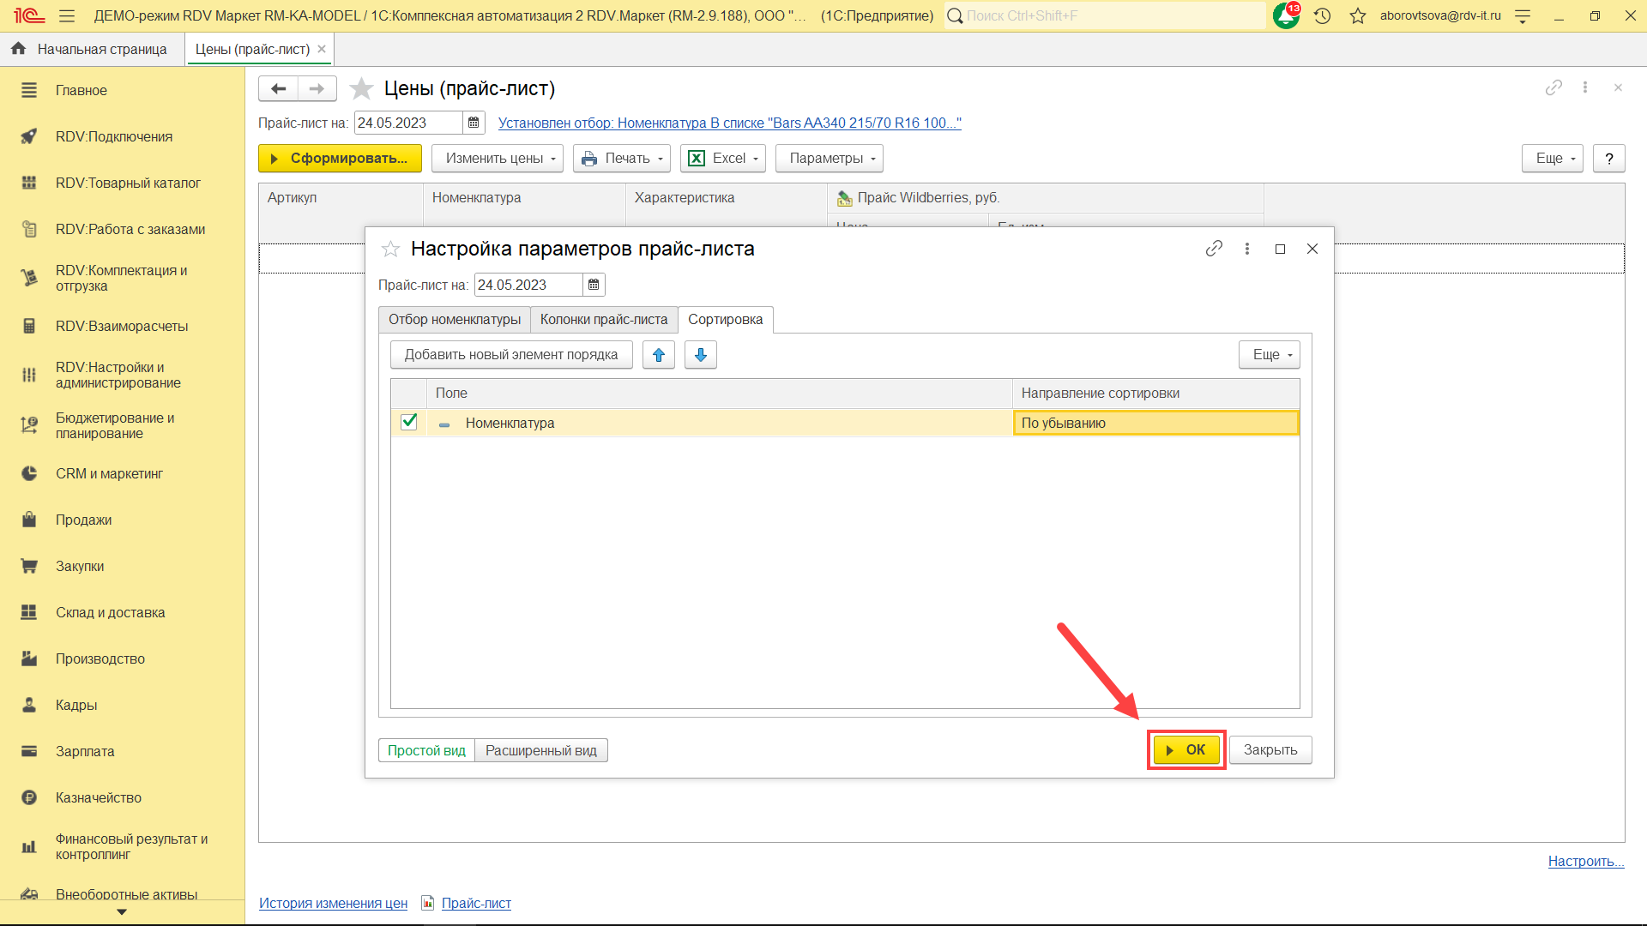
Task: Switch to Простой вид mode
Action: pos(426,750)
